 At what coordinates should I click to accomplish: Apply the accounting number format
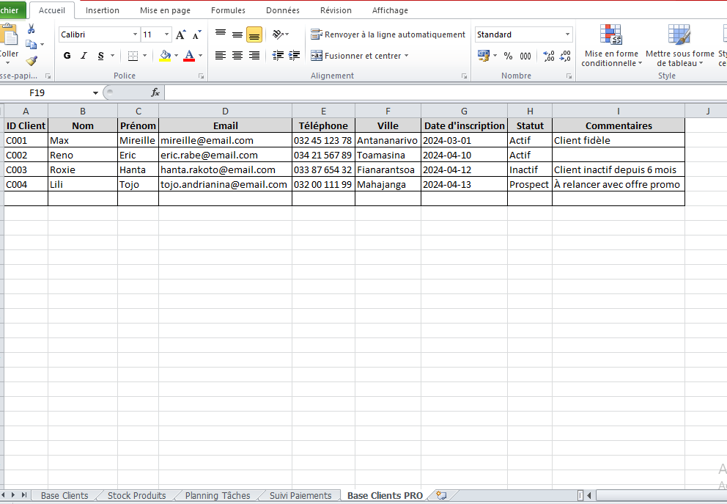pyautogui.click(x=484, y=56)
